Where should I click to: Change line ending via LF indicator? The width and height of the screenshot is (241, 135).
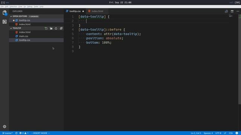[x=225, y=133]
